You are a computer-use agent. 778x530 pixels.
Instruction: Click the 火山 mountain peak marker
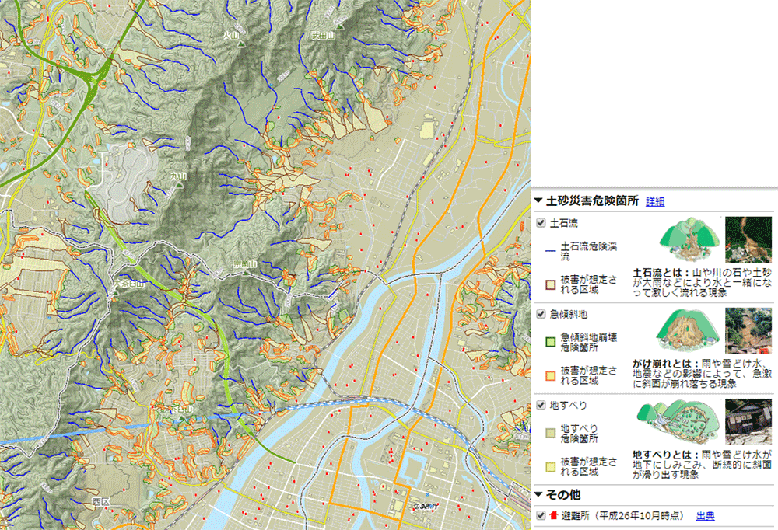tap(180, 185)
